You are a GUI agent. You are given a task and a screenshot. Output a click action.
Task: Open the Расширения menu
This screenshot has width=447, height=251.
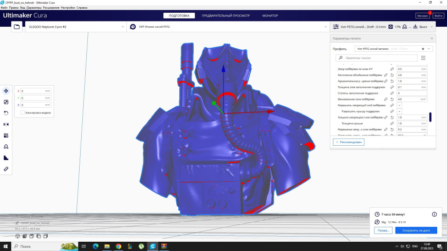pyautogui.click(x=51, y=8)
